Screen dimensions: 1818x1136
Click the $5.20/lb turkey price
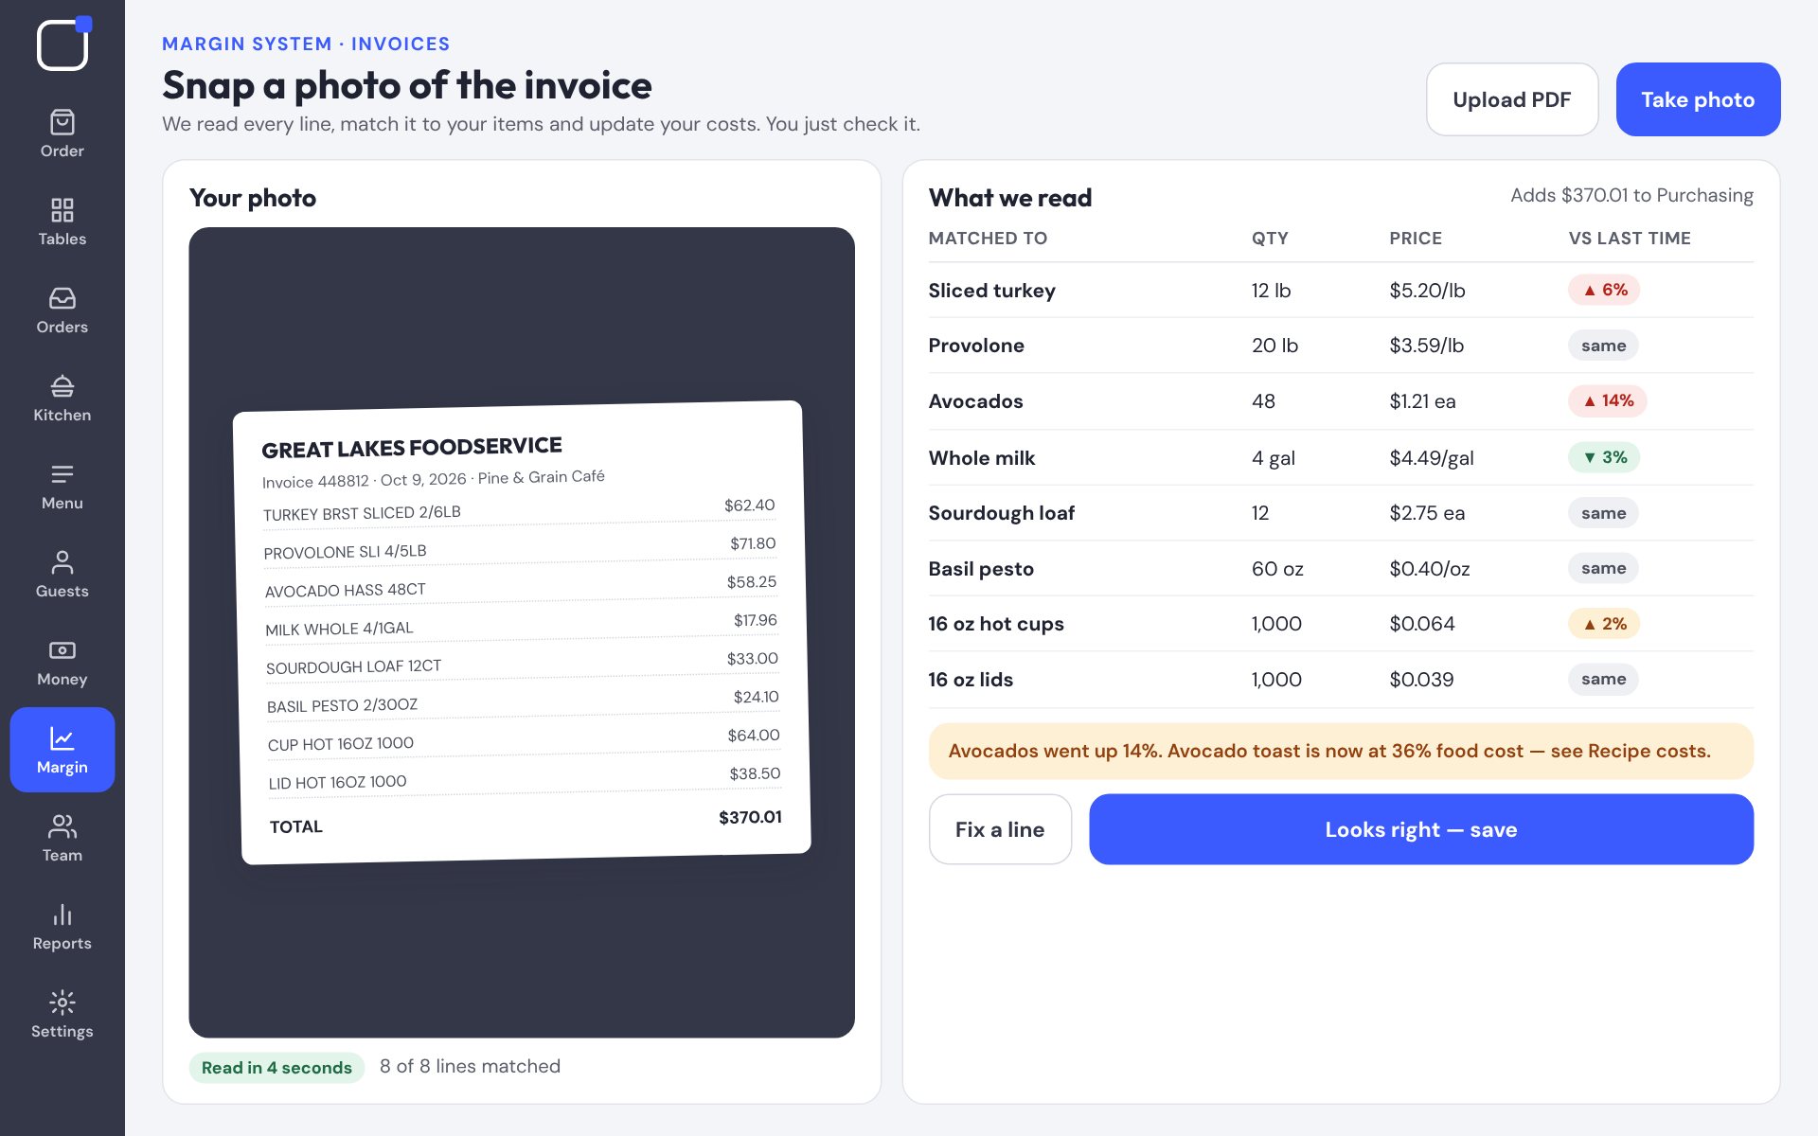[x=1427, y=291]
